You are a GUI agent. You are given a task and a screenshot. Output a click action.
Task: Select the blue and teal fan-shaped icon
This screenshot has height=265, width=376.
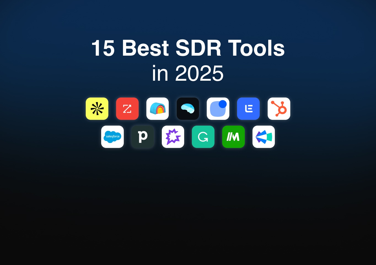[264, 137]
